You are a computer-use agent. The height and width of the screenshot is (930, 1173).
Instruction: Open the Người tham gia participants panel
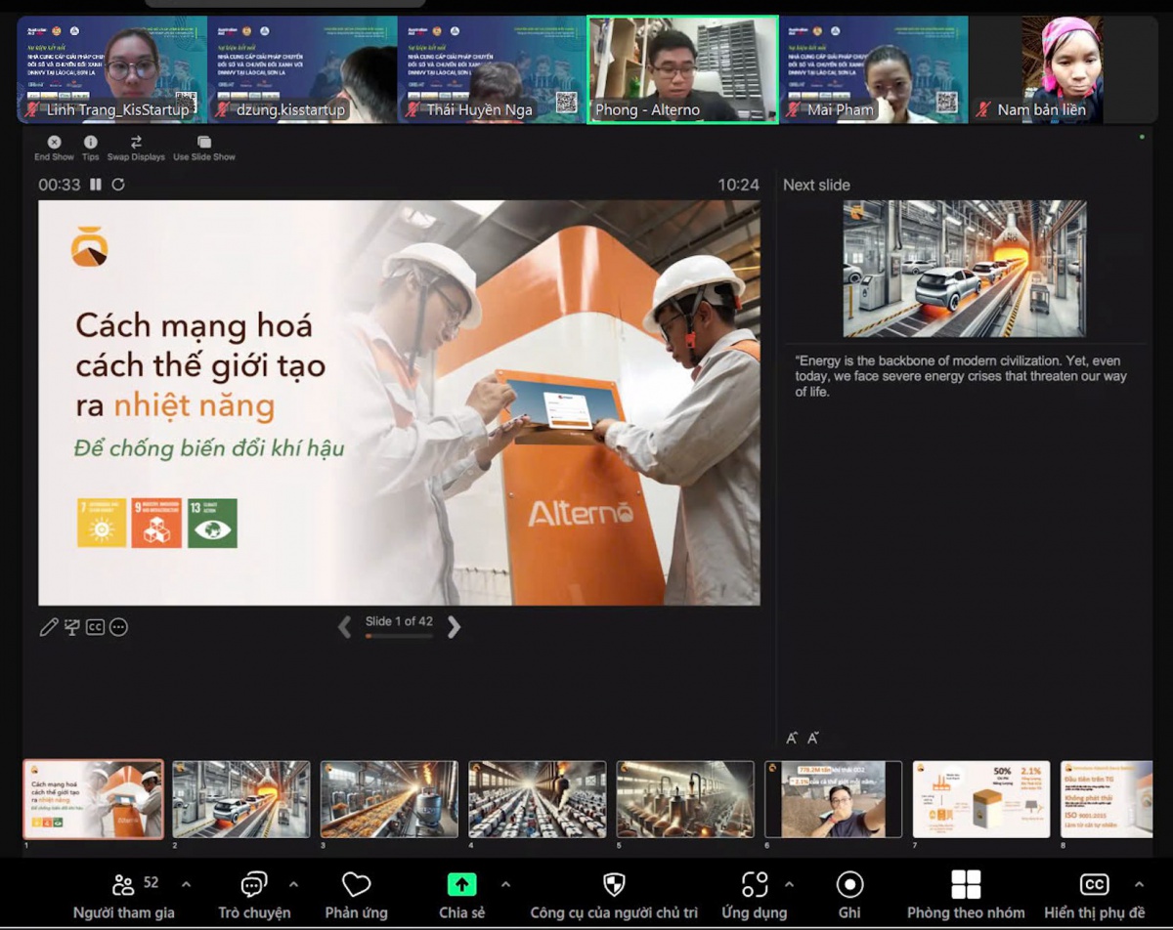point(123,895)
